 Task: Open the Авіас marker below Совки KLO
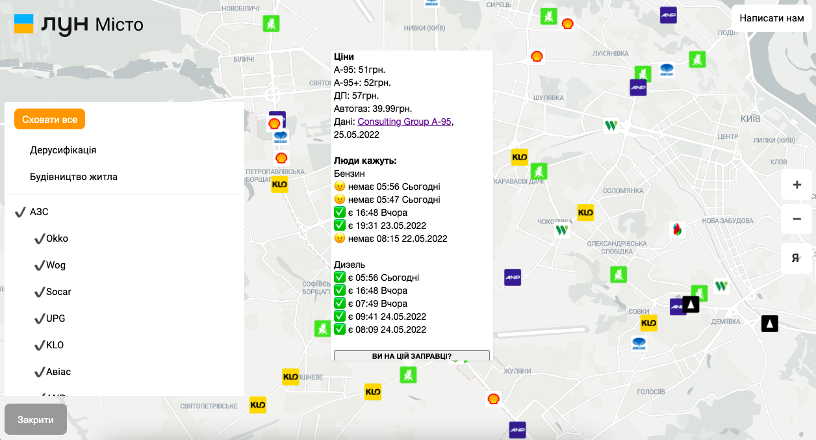point(639,344)
